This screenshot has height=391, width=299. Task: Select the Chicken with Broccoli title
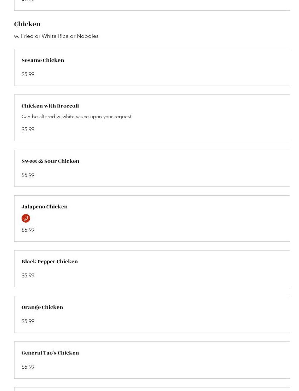pos(50,106)
